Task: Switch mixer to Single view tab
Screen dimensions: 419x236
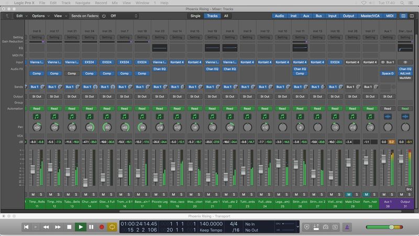Action: coord(195,16)
